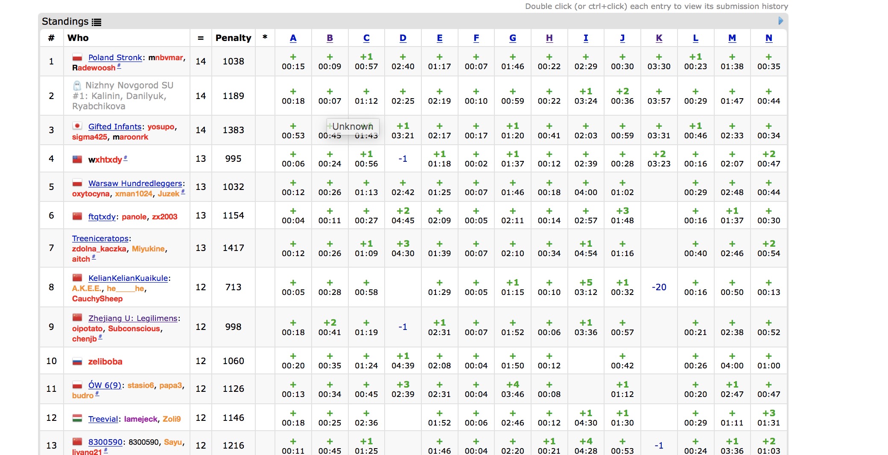The width and height of the screenshot is (888, 455).
Task: Click the Polish flag next to Poland Stronk
Action: click(x=77, y=58)
